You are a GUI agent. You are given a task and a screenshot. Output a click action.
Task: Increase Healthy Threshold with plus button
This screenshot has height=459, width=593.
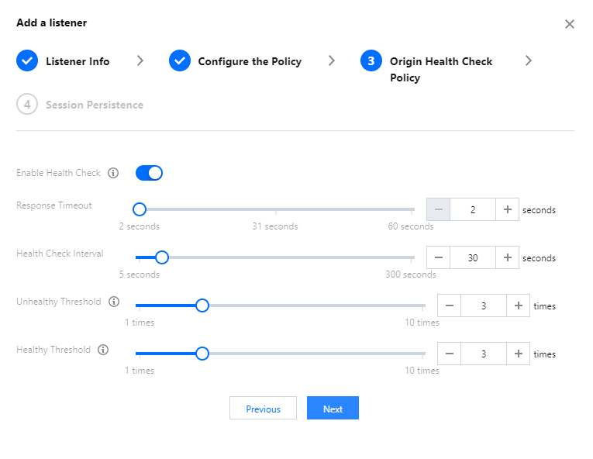pos(519,354)
